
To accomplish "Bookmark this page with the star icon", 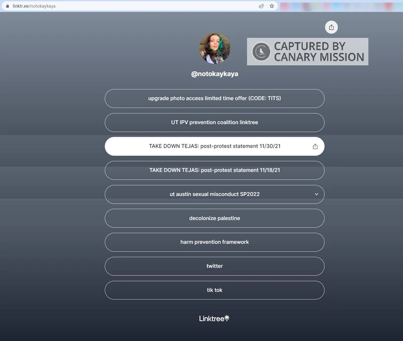I will [x=272, y=6].
